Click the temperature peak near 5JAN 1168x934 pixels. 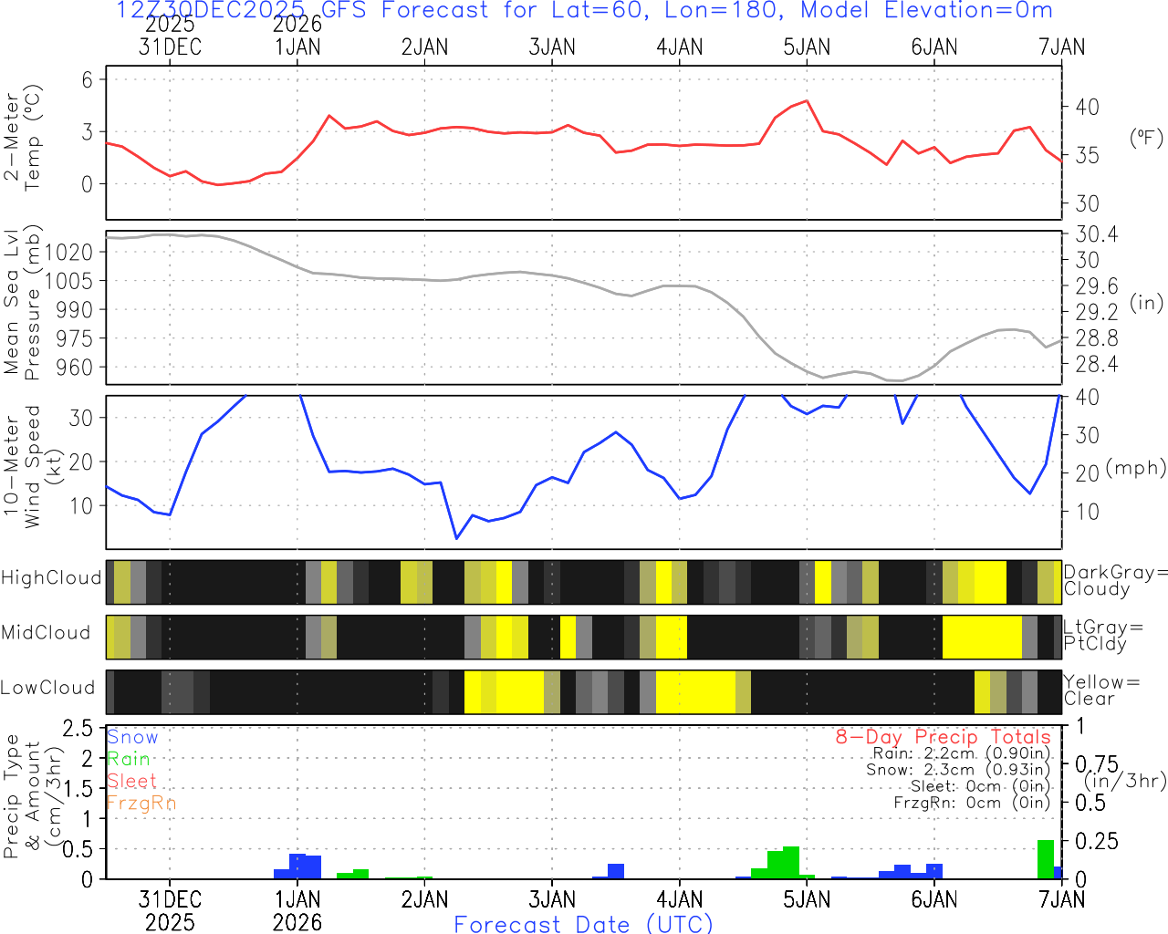[x=807, y=101]
